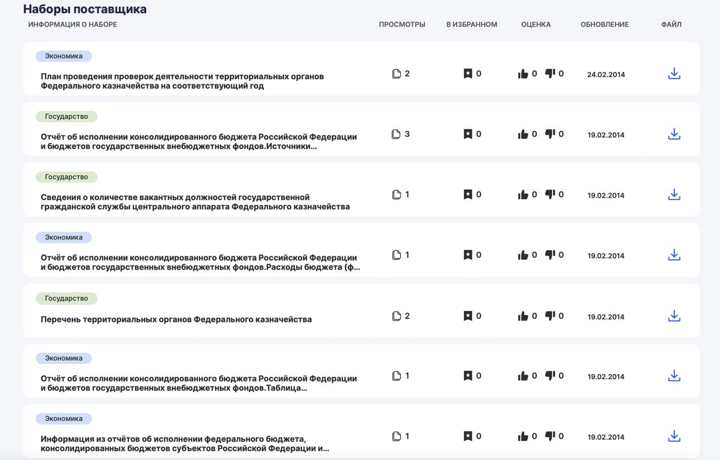This screenshot has height=460, width=720.
Task: Open План проведения проверок деятельности dataset
Action: pos(182,81)
